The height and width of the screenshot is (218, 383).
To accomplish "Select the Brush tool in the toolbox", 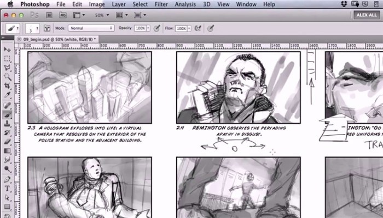I will [7, 114].
